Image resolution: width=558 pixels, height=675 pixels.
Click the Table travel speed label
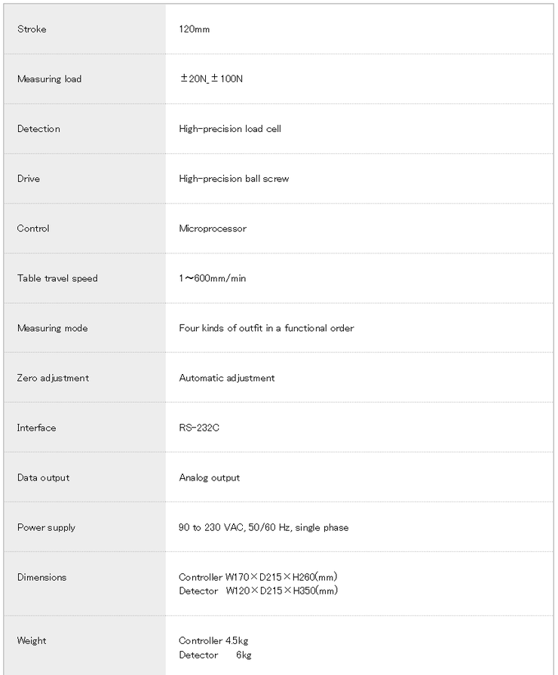tap(57, 278)
